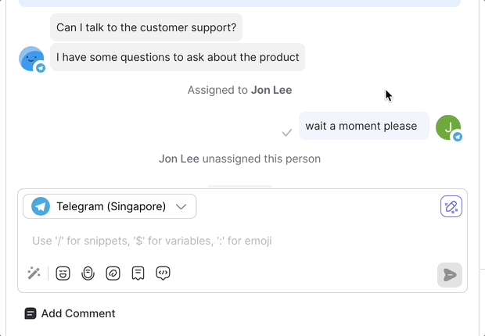Click the AI magic wand icon
This screenshot has height=336, width=485.
click(34, 273)
